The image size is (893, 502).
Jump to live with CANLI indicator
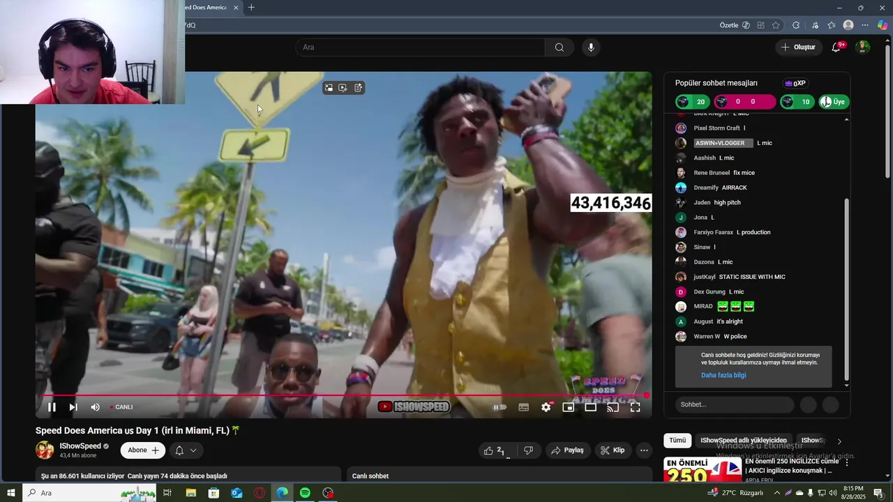coord(121,407)
